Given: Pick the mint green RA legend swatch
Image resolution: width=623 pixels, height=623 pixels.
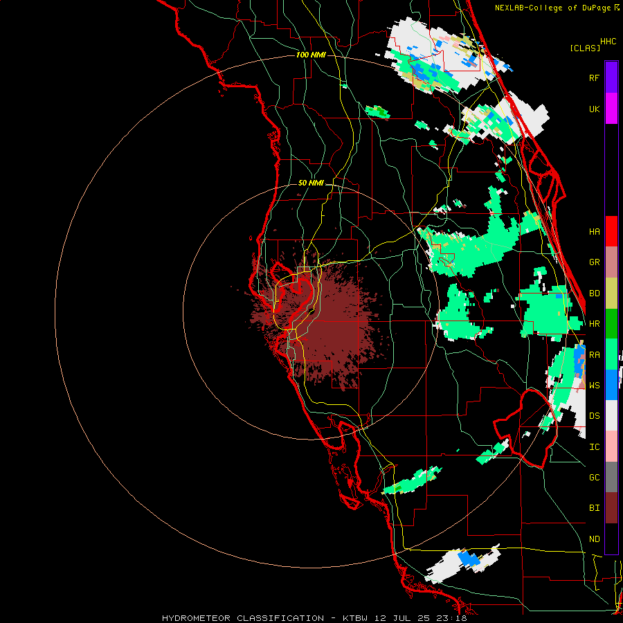Looking at the screenshot, I should (x=611, y=354).
